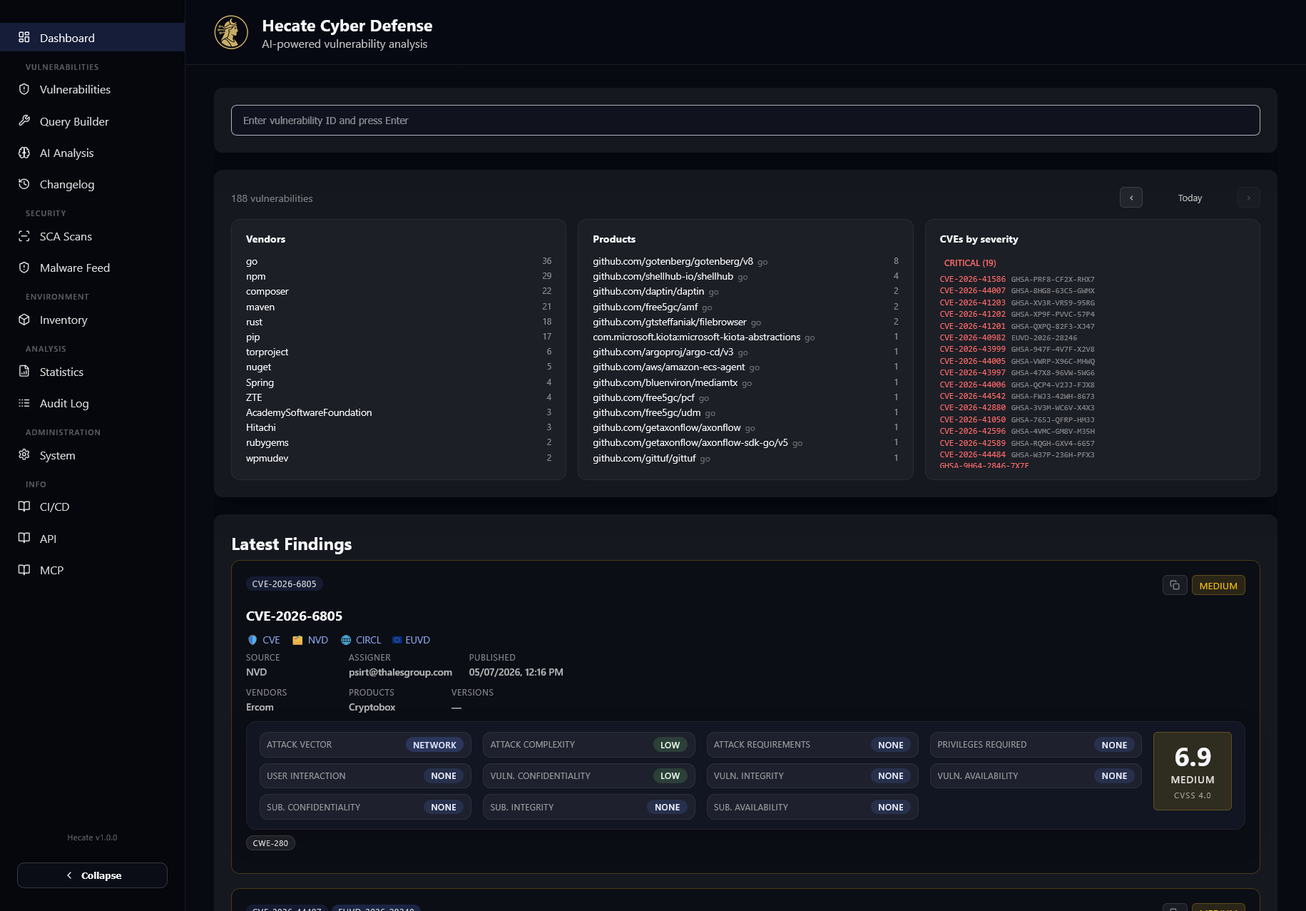Click the Vulnerabilities shield icon
The height and width of the screenshot is (911, 1306).
coord(24,89)
